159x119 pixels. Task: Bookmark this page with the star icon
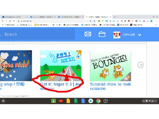click(94, 21)
